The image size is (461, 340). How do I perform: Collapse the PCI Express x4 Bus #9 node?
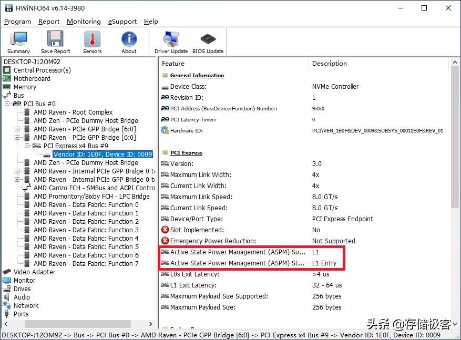tap(27, 146)
